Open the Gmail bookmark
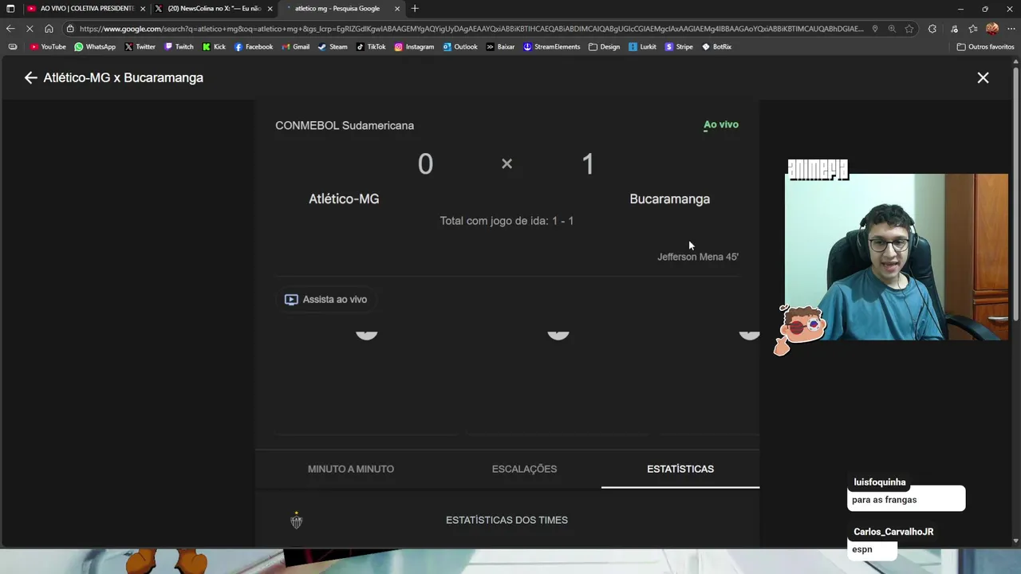This screenshot has width=1021, height=574. [x=295, y=47]
